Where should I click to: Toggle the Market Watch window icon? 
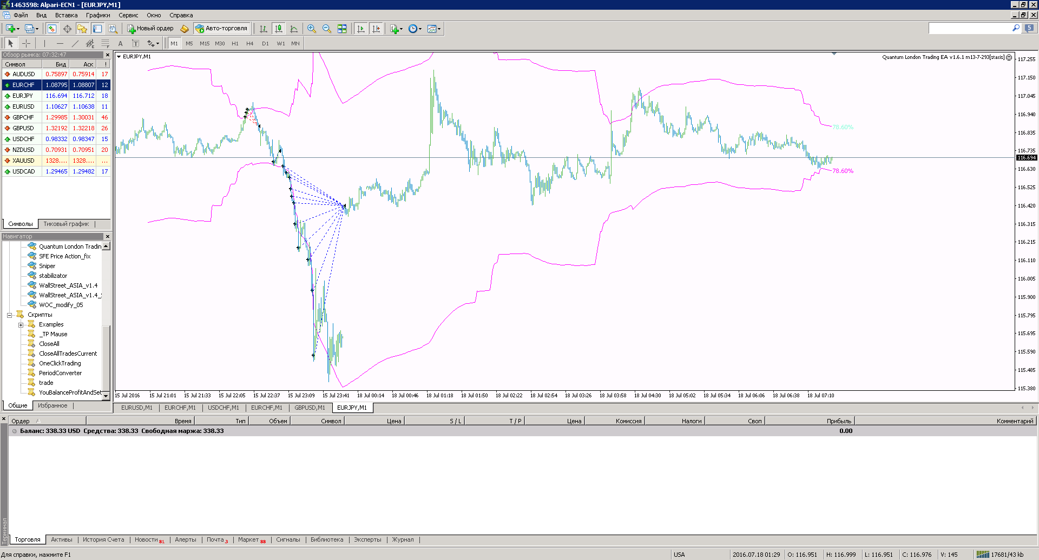(52, 29)
